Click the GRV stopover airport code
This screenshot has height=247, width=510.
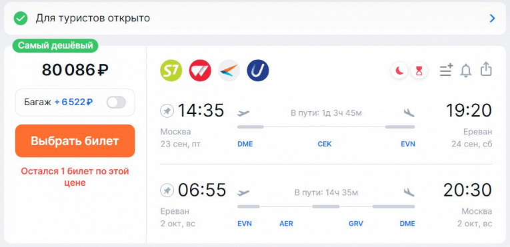coord(356,224)
